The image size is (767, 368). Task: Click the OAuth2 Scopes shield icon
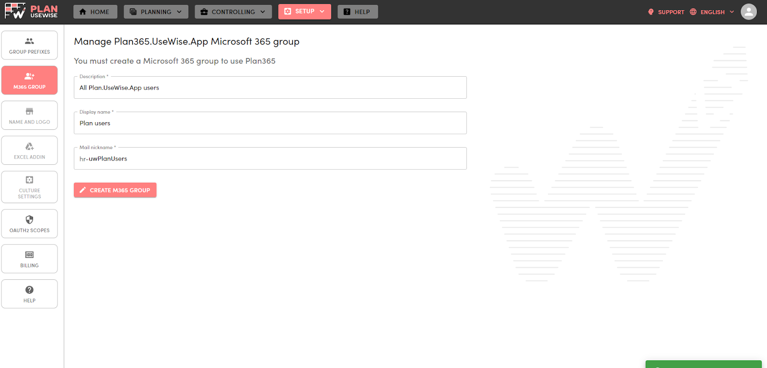29,219
